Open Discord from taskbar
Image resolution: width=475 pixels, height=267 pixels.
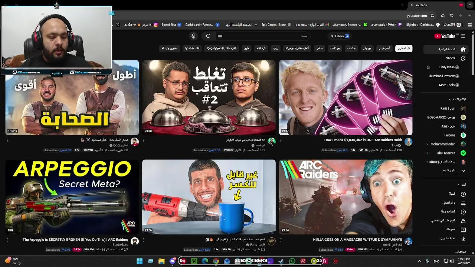(x=172, y=261)
